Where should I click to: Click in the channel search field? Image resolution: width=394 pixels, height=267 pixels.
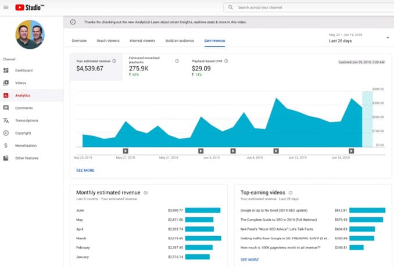coord(308,8)
